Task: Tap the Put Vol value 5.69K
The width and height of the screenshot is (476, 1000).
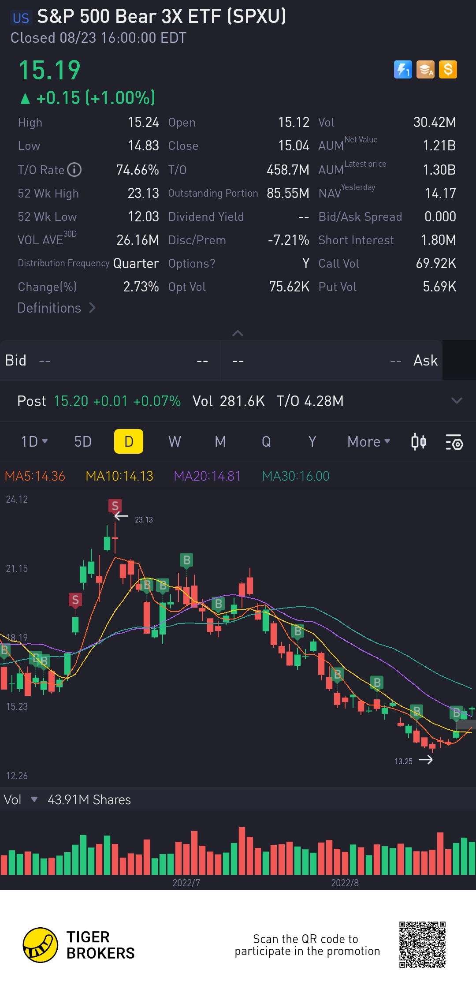Action: (439, 287)
